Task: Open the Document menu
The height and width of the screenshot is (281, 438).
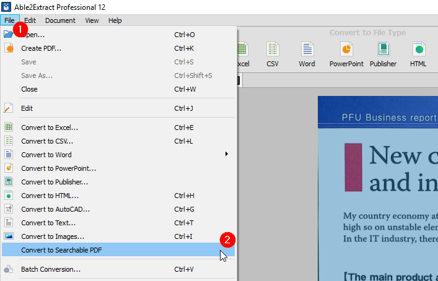Action: coord(60,20)
